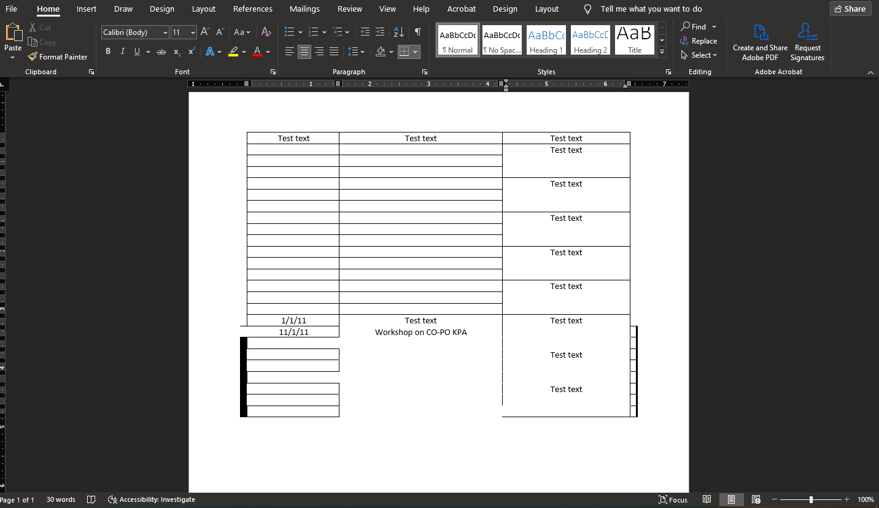Switch to the Insert tab
This screenshot has width=879, height=508.
point(87,9)
